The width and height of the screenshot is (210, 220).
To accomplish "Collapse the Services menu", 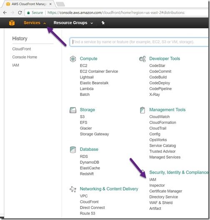I will coord(35,23).
